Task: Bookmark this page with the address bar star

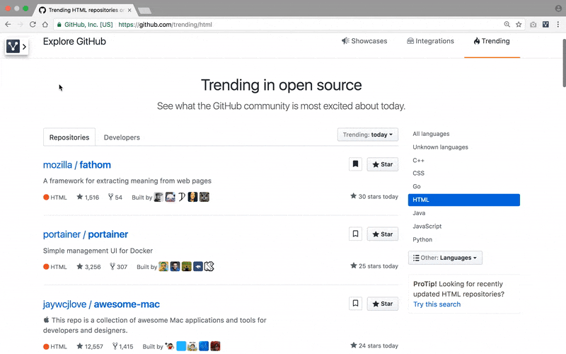Action: click(519, 24)
